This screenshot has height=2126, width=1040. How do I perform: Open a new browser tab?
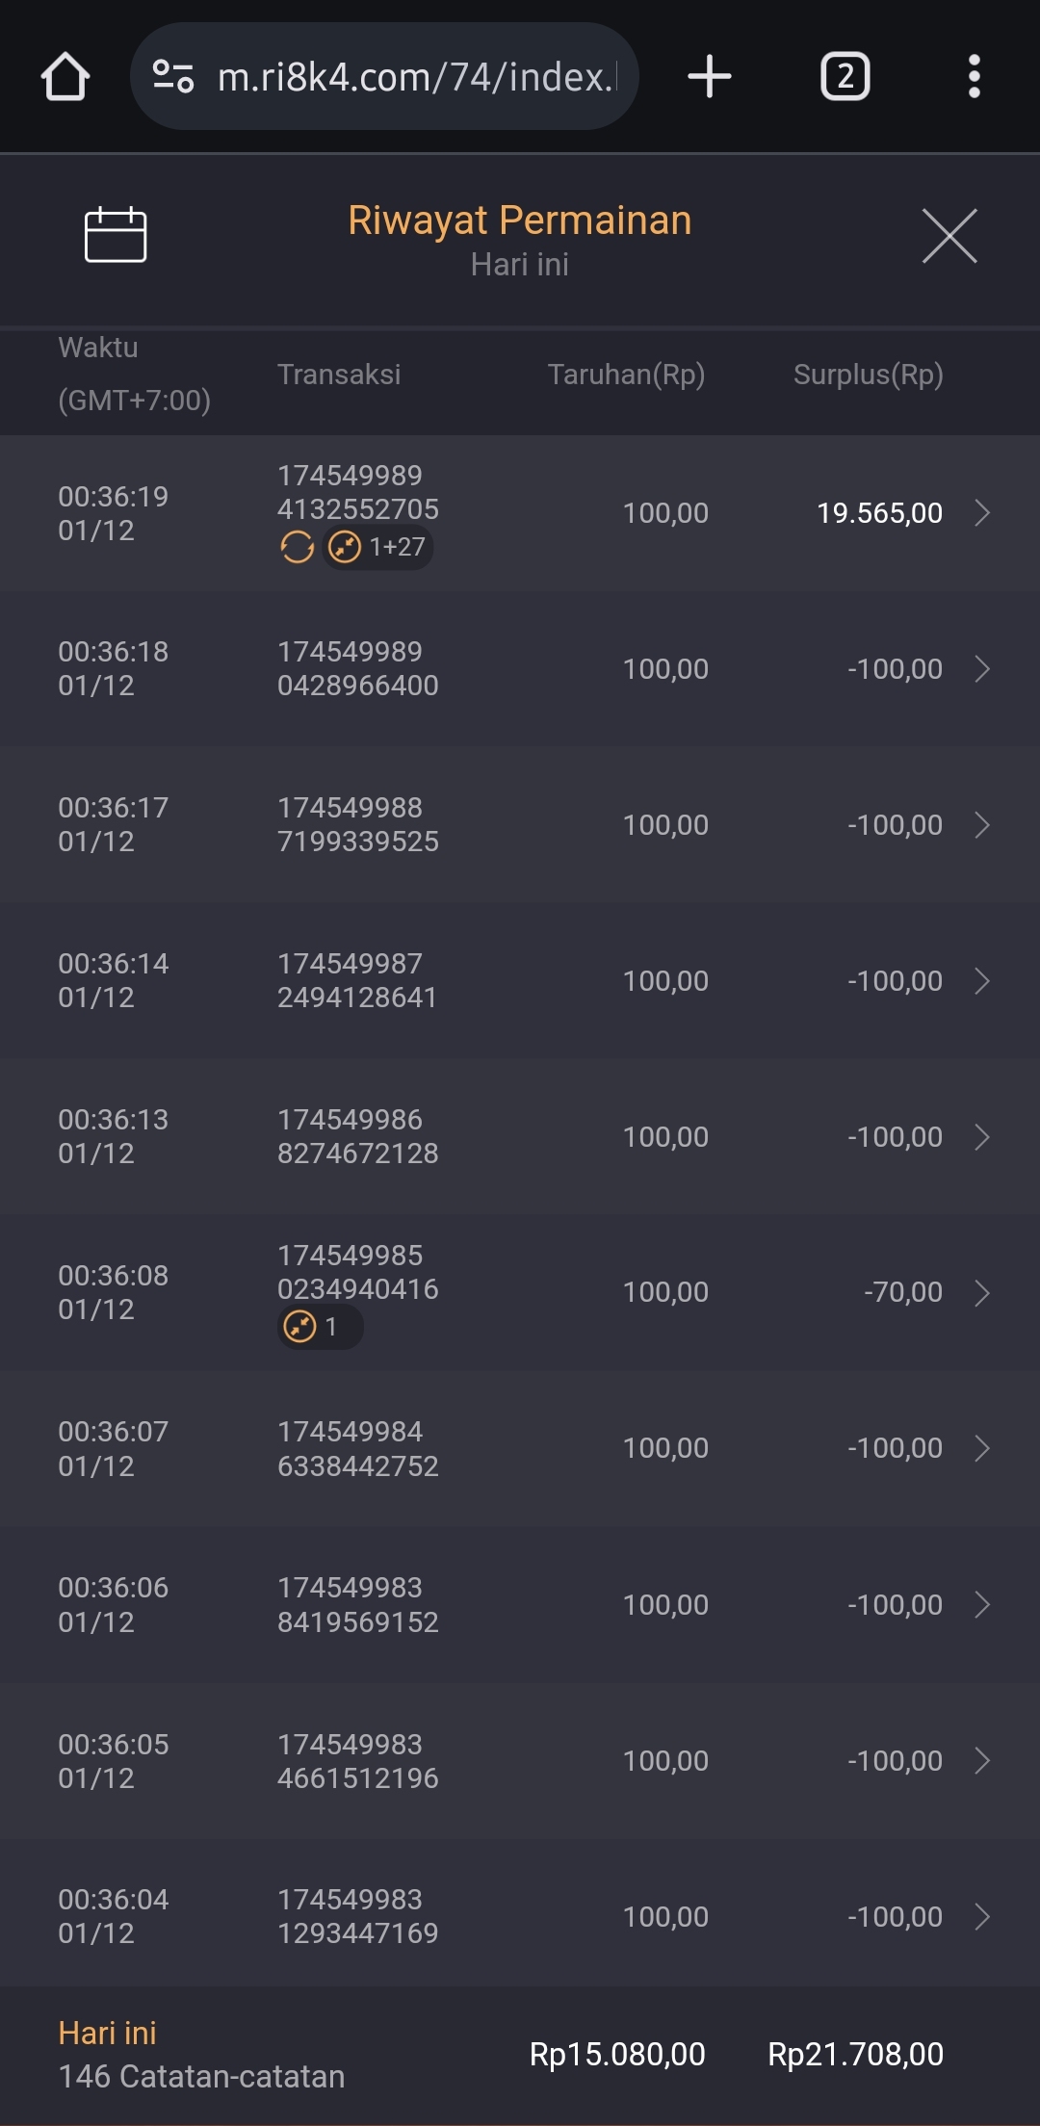(710, 77)
